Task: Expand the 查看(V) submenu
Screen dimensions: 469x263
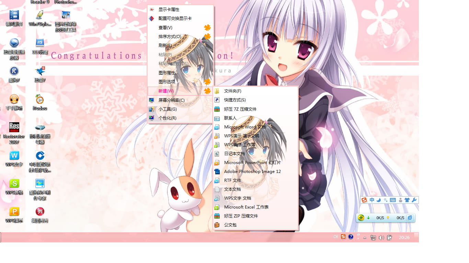Action: 166,27
